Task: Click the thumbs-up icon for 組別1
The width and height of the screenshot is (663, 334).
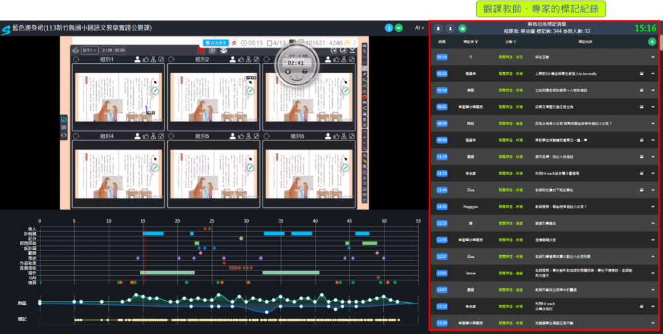Action: pos(147,60)
